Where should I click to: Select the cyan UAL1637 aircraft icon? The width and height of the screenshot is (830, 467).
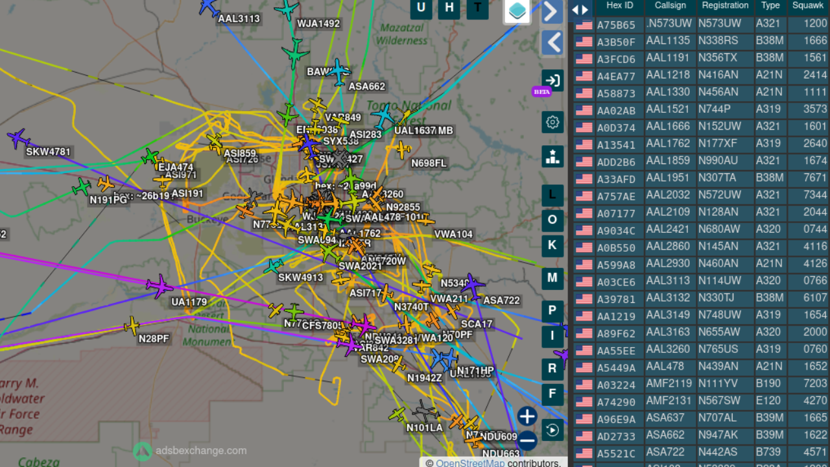384,117
